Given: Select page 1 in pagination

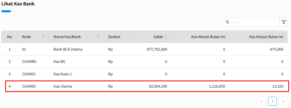Looking at the screenshot, I should 272,101.
